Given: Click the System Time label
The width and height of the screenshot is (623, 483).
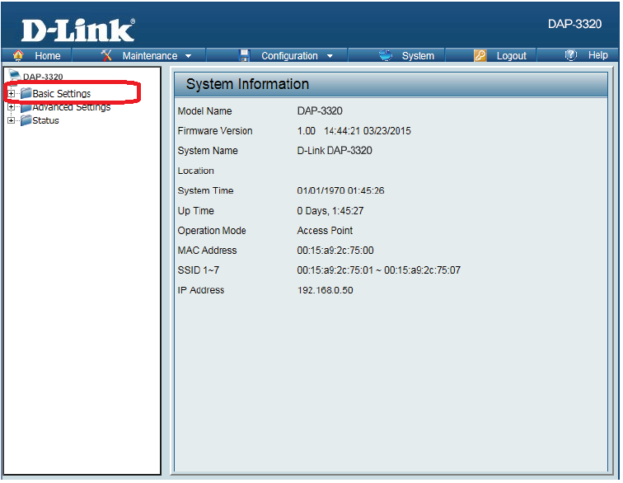Looking at the screenshot, I should [x=205, y=191].
